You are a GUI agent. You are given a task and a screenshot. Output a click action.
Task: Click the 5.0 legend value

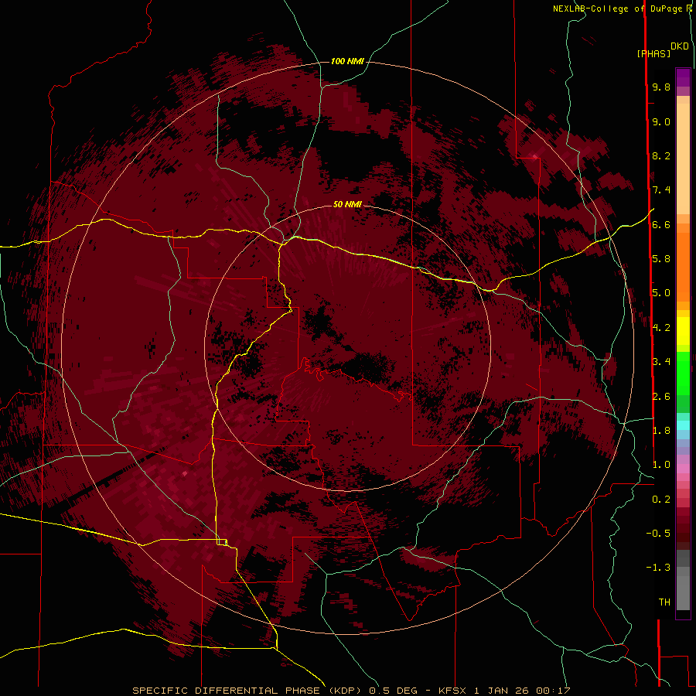tap(661, 293)
